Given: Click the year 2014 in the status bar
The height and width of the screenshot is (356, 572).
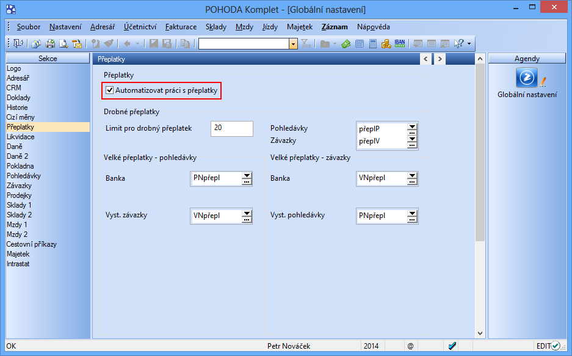Looking at the screenshot, I should click(x=371, y=346).
